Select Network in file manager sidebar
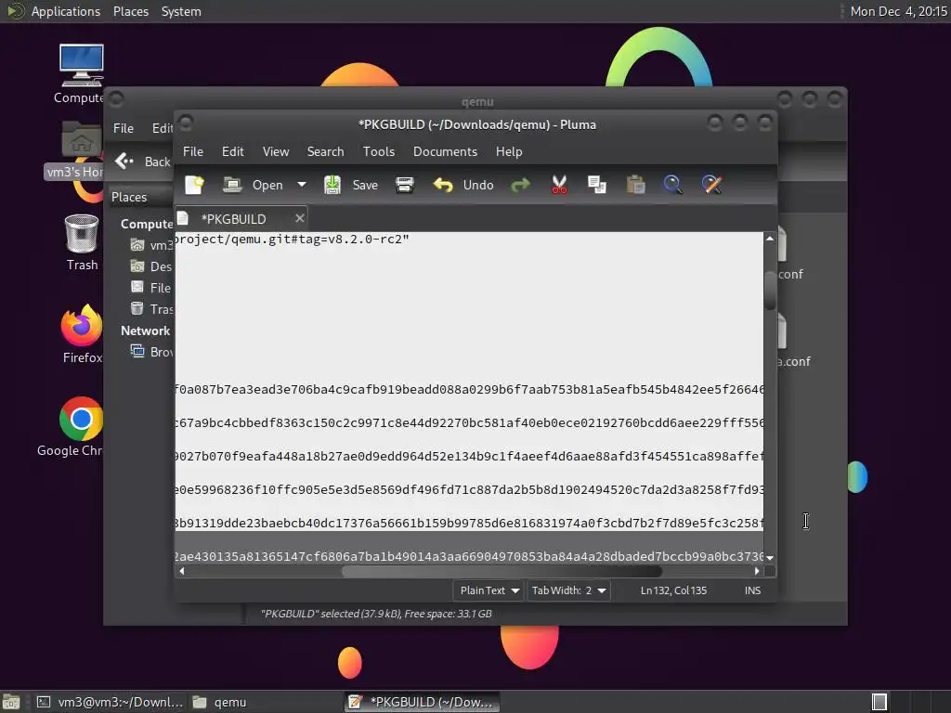Image resolution: width=951 pixels, height=713 pixels. [x=145, y=331]
